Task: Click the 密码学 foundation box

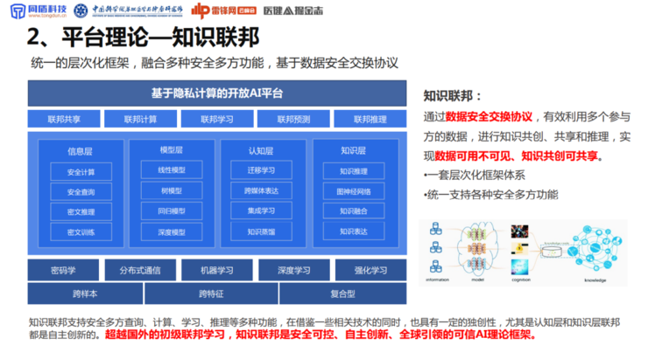Action: pos(63,271)
